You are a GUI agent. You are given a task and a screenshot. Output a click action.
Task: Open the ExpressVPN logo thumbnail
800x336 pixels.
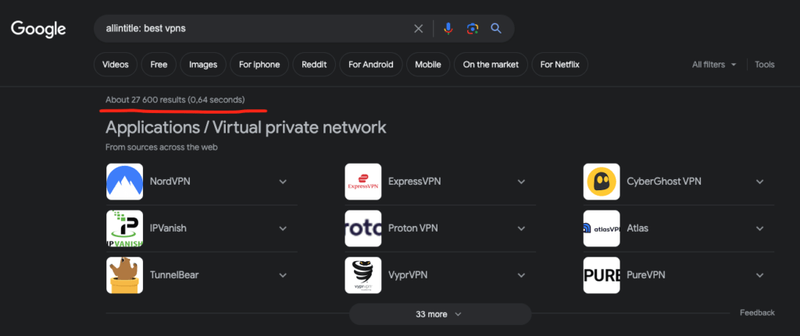[x=362, y=182]
